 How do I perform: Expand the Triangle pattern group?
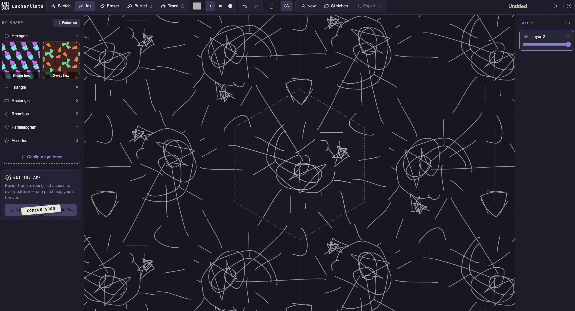pyautogui.click(x=41, y=87)
